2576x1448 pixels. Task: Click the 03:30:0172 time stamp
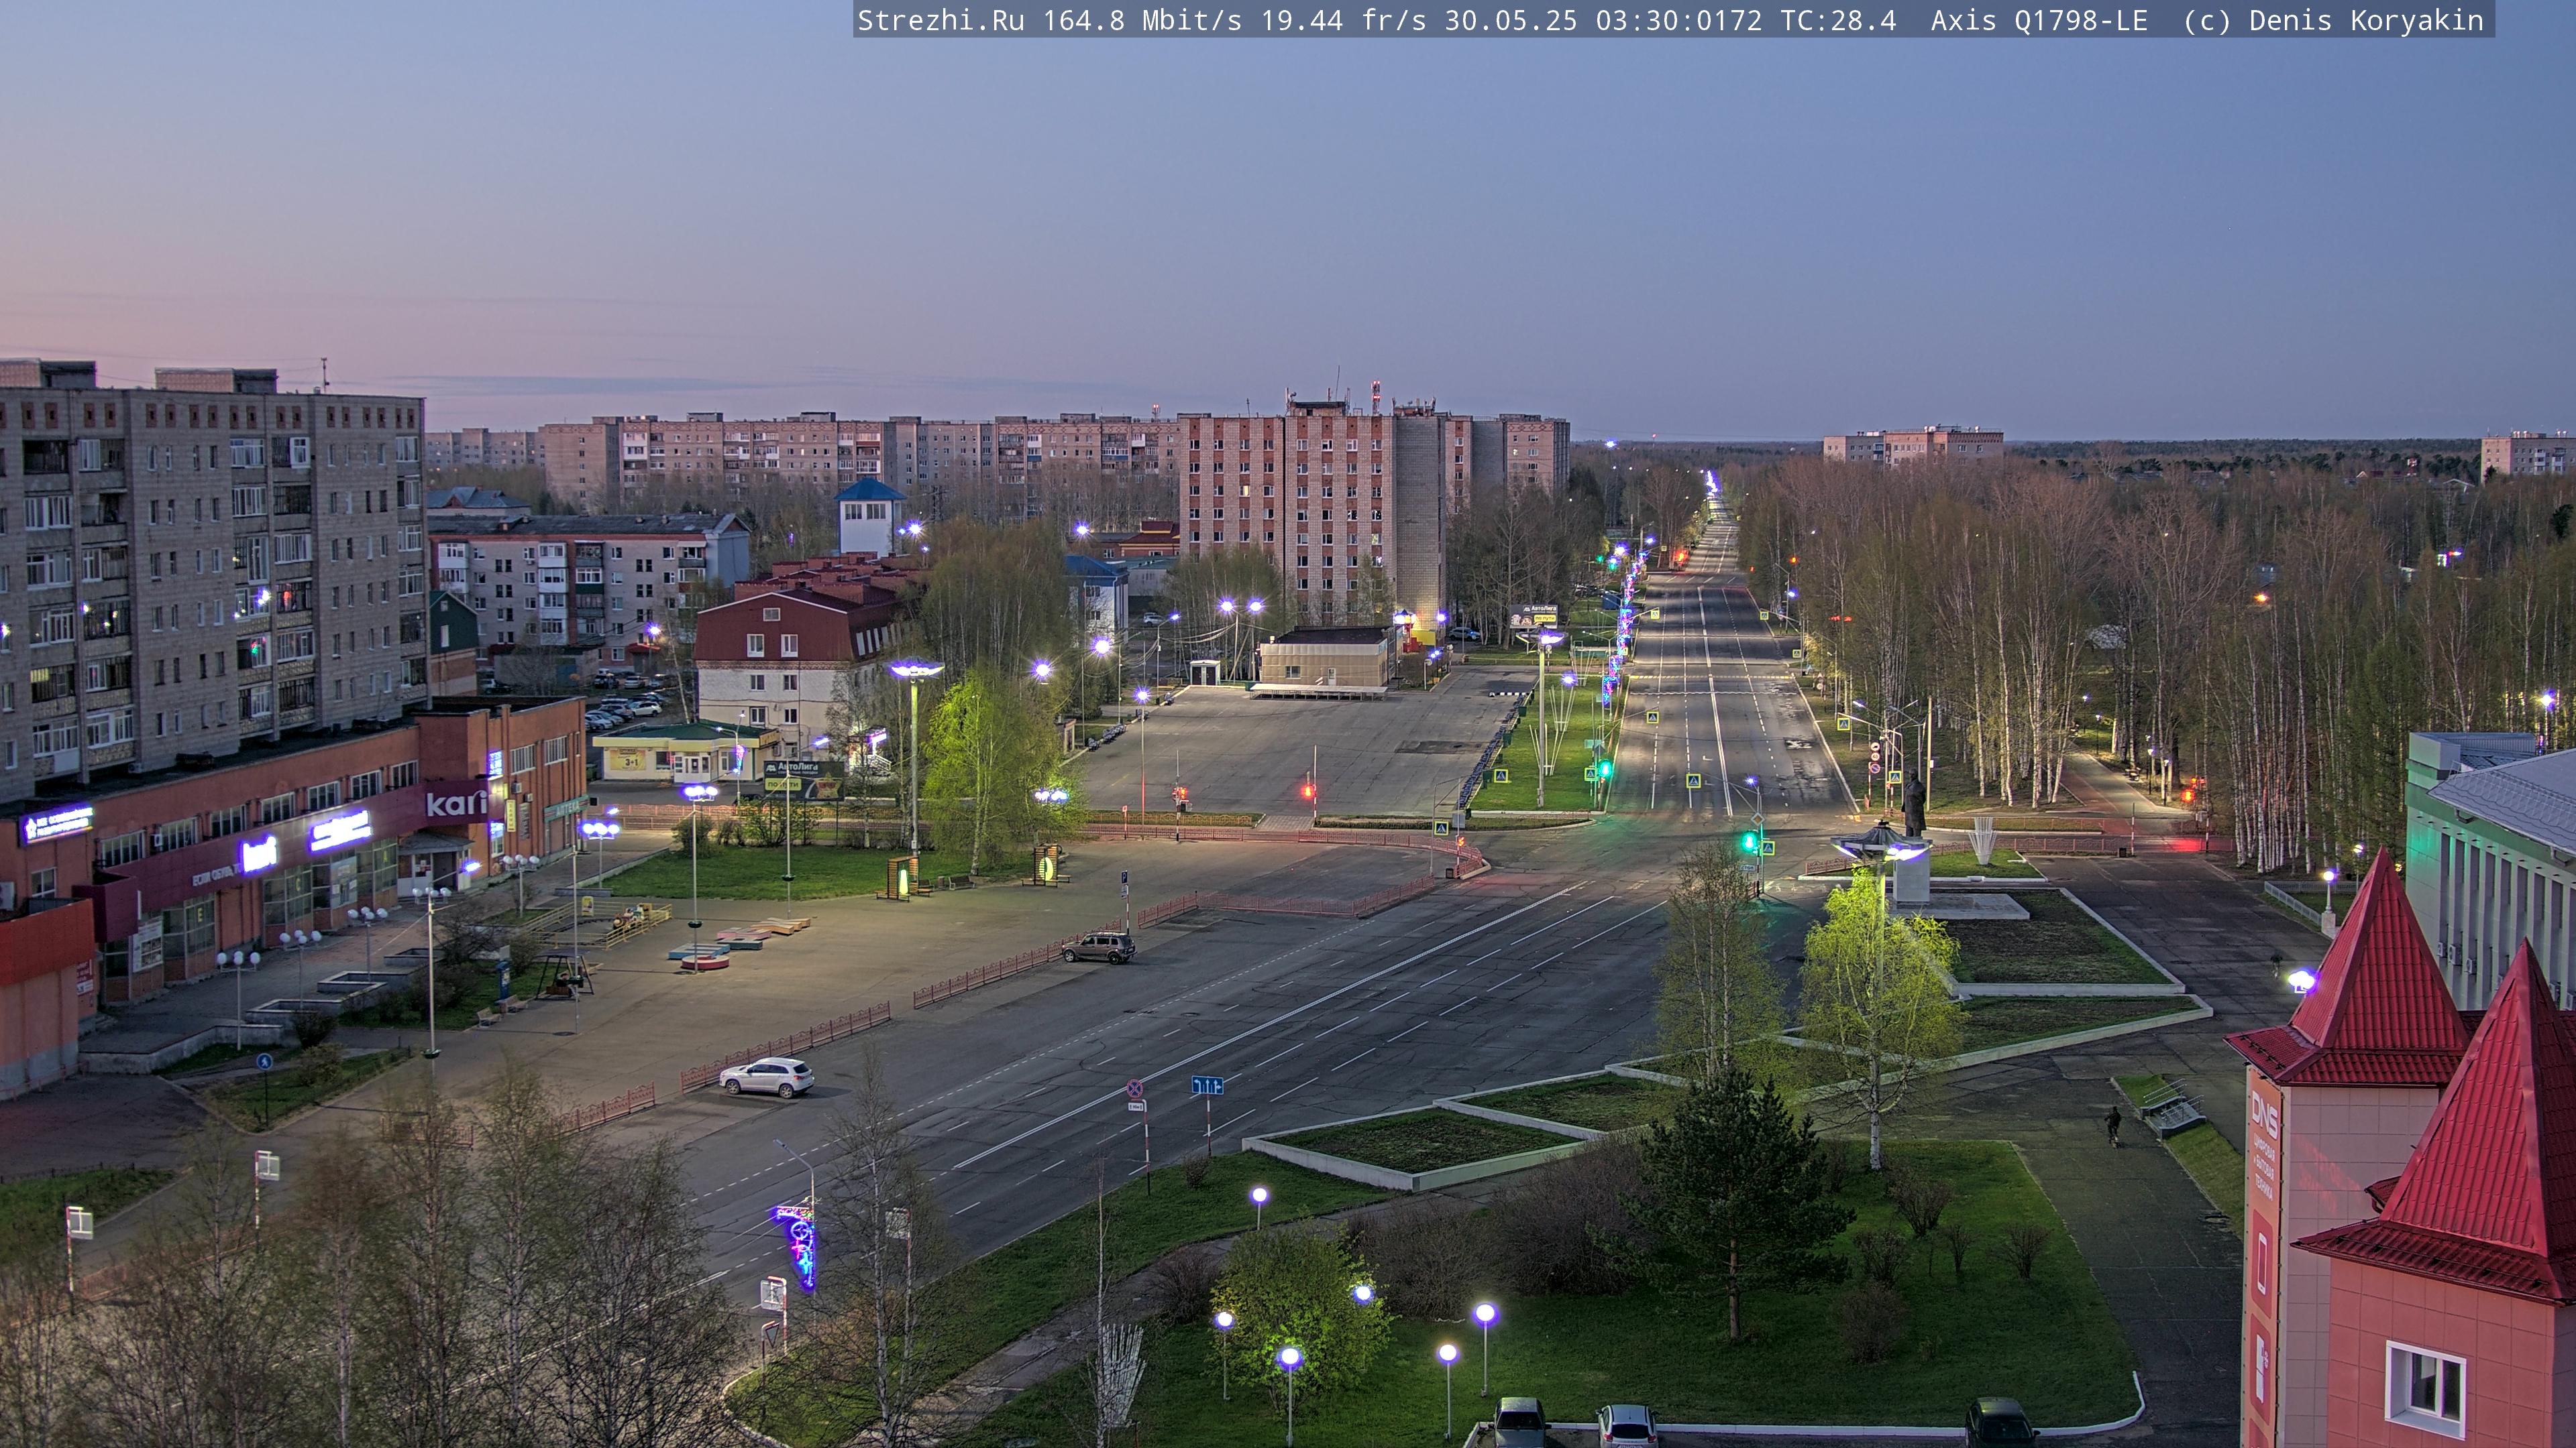pyautogui.click(x=1678, y=21)
